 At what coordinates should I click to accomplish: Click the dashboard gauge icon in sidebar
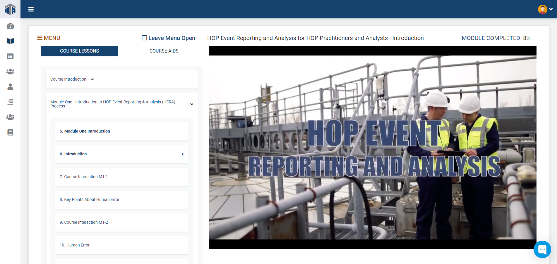[10, 26]
